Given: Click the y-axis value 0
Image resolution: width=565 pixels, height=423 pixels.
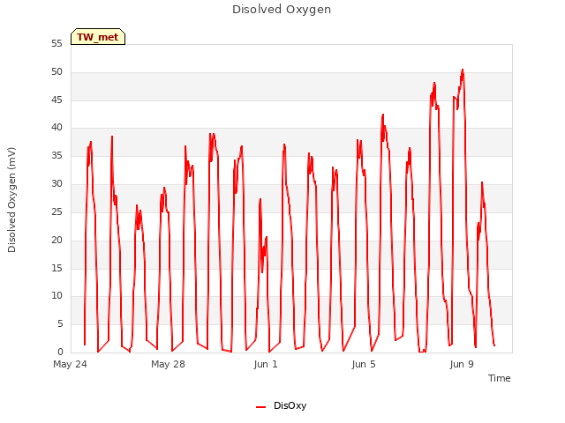Looking at the screenshot, I should (x=60, y=352).
